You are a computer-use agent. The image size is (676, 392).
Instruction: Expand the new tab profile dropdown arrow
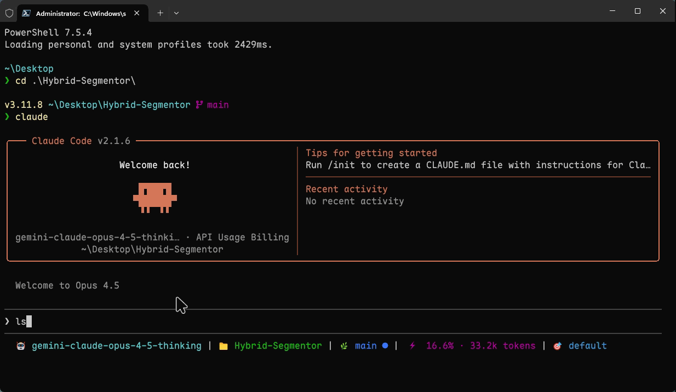[176, 13]
